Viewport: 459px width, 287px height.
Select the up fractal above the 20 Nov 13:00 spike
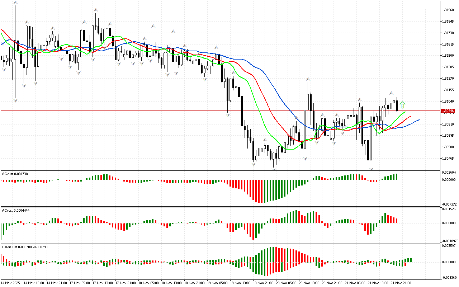click(x=308, y=79)
